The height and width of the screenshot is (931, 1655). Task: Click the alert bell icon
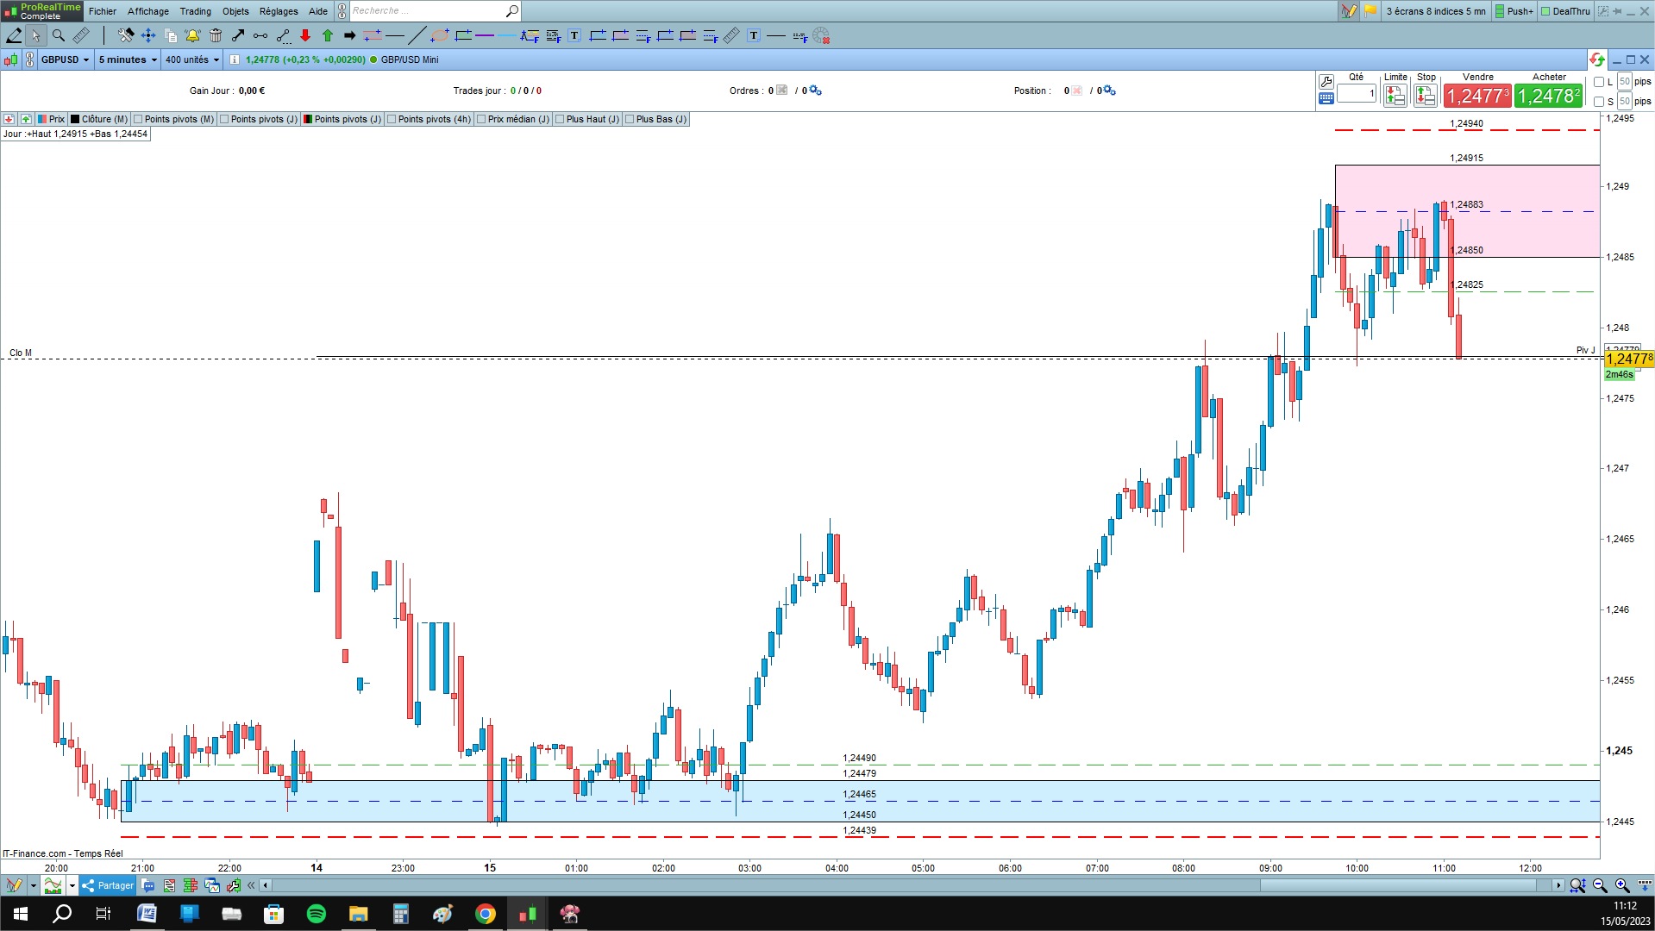coord(192,35)
